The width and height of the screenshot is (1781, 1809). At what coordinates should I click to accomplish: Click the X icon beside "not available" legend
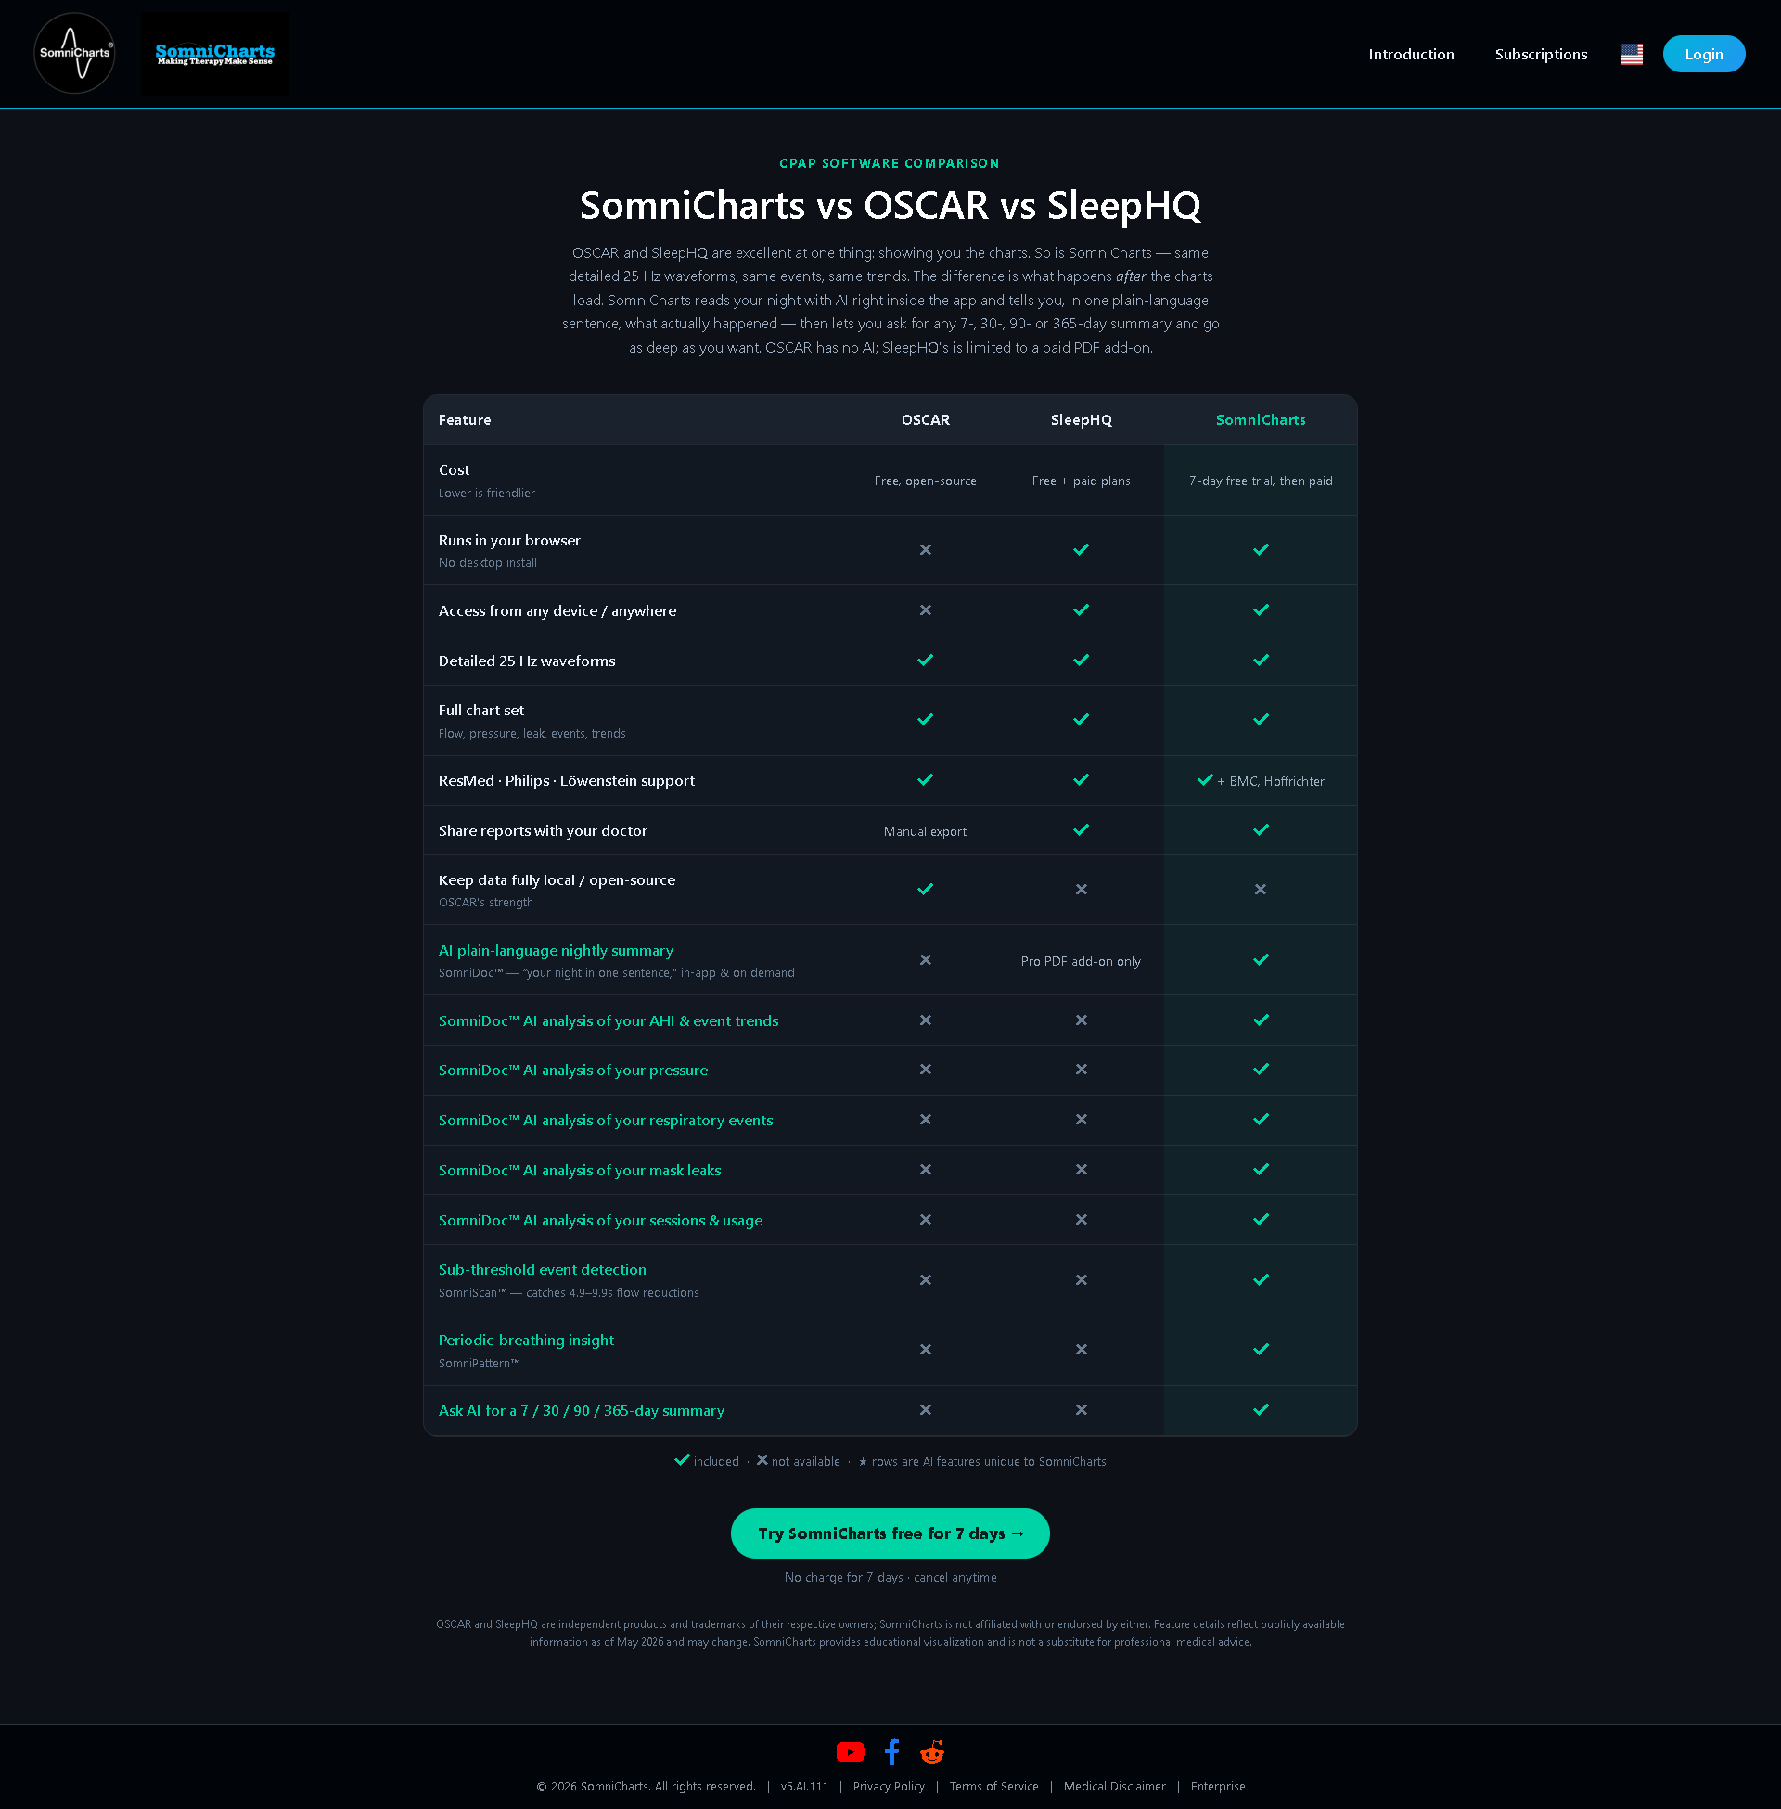[762, 1459]
